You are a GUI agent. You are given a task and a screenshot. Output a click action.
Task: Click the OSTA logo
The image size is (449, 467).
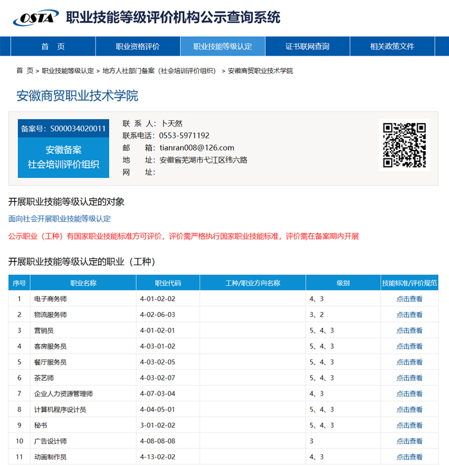point(36,17)
